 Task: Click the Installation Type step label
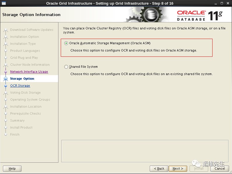pos(23,44)
